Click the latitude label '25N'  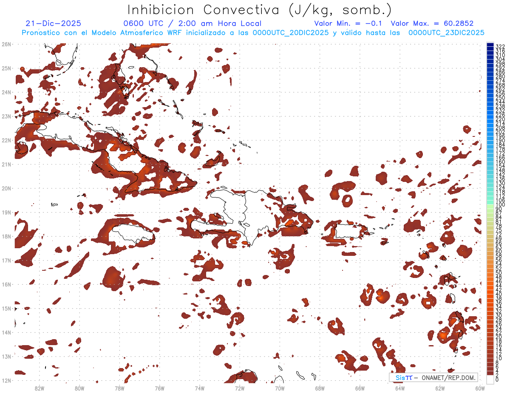point(6,68)
